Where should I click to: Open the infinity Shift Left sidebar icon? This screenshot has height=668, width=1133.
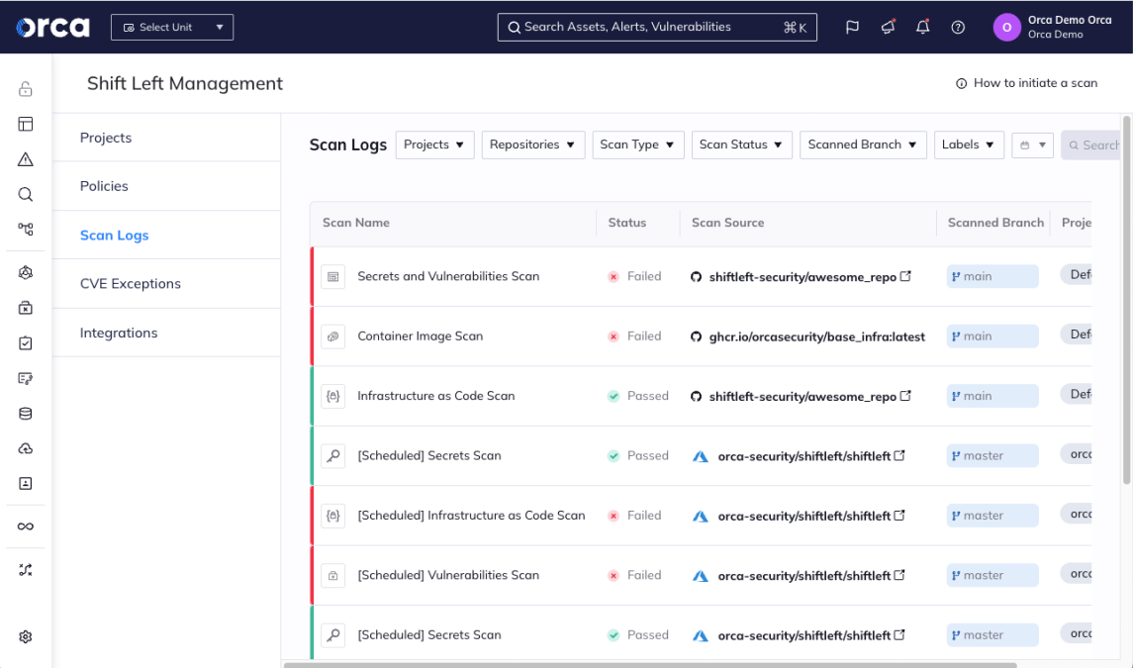(x=26, y=526)
